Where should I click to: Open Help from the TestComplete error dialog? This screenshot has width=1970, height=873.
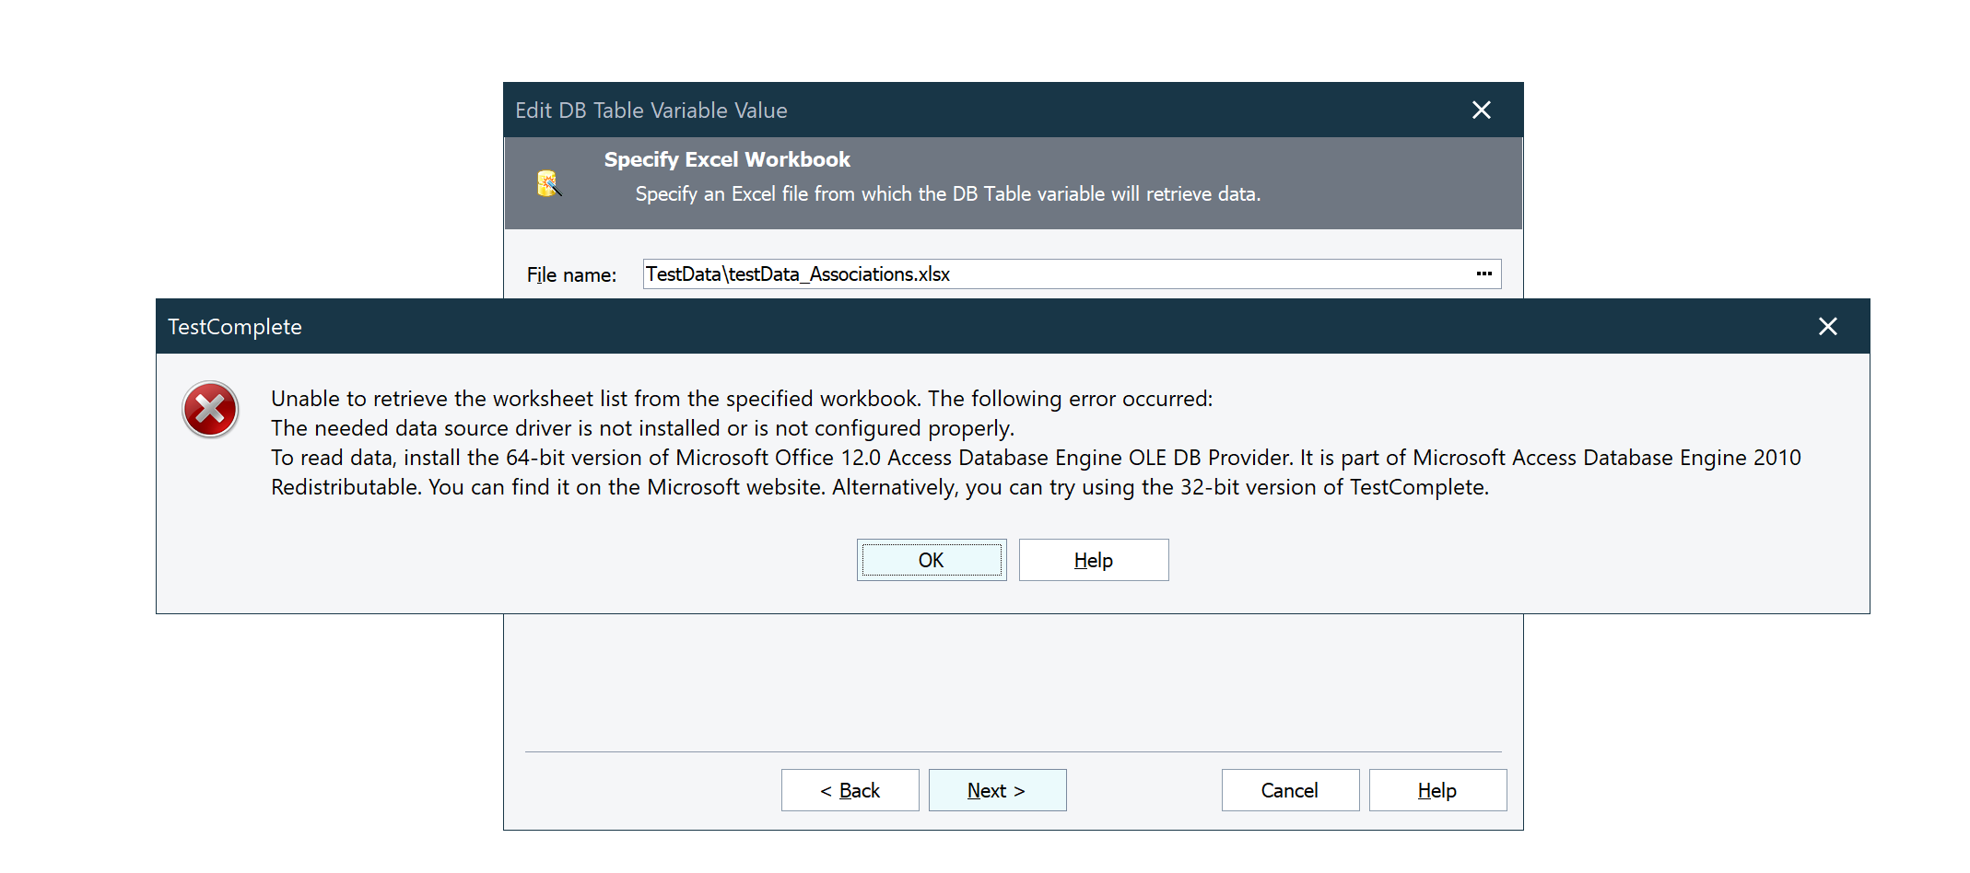tap(1093, 560)
